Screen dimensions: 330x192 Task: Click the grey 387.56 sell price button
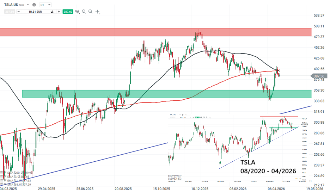click(x=9, y=12)
